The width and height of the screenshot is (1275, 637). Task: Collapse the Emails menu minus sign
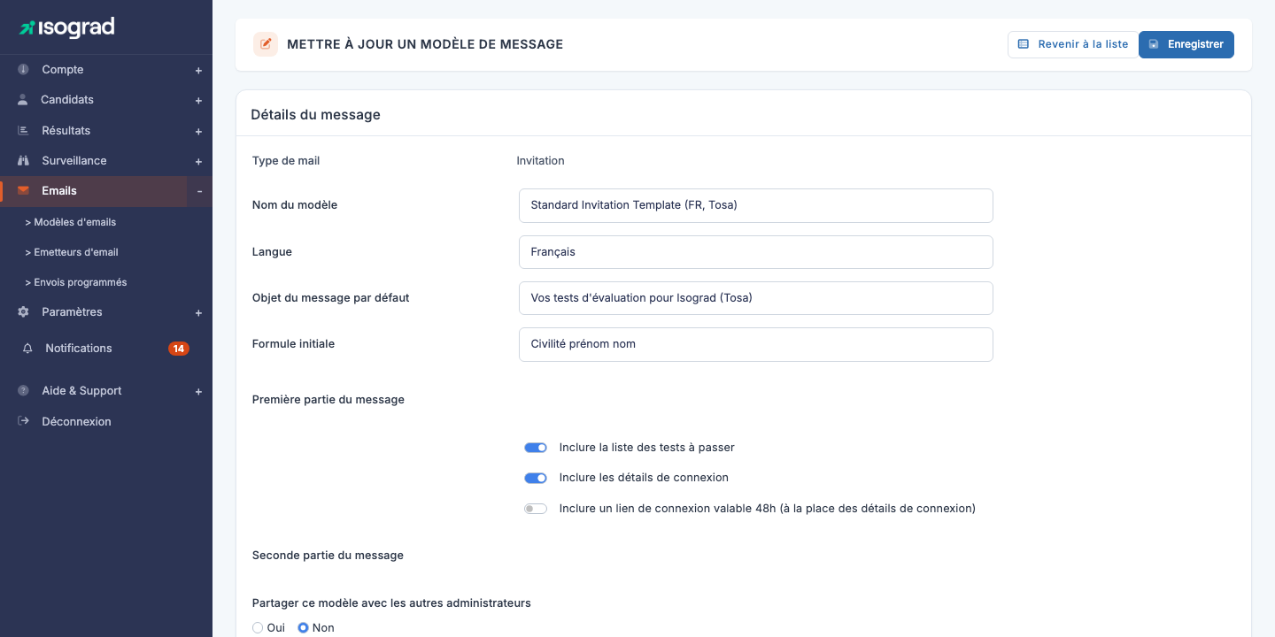click(199, 191)
